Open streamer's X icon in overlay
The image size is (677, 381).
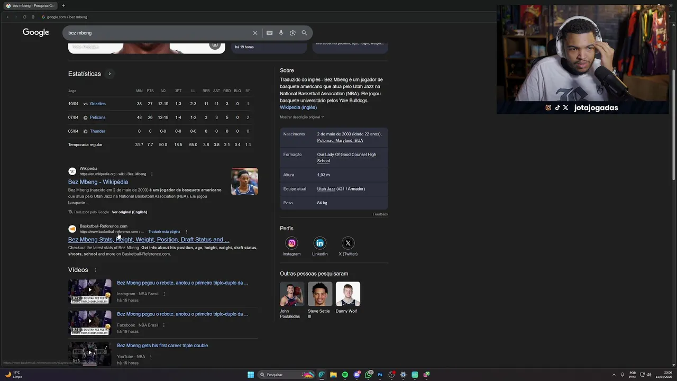pyautogui.click(x=565, y=107)
